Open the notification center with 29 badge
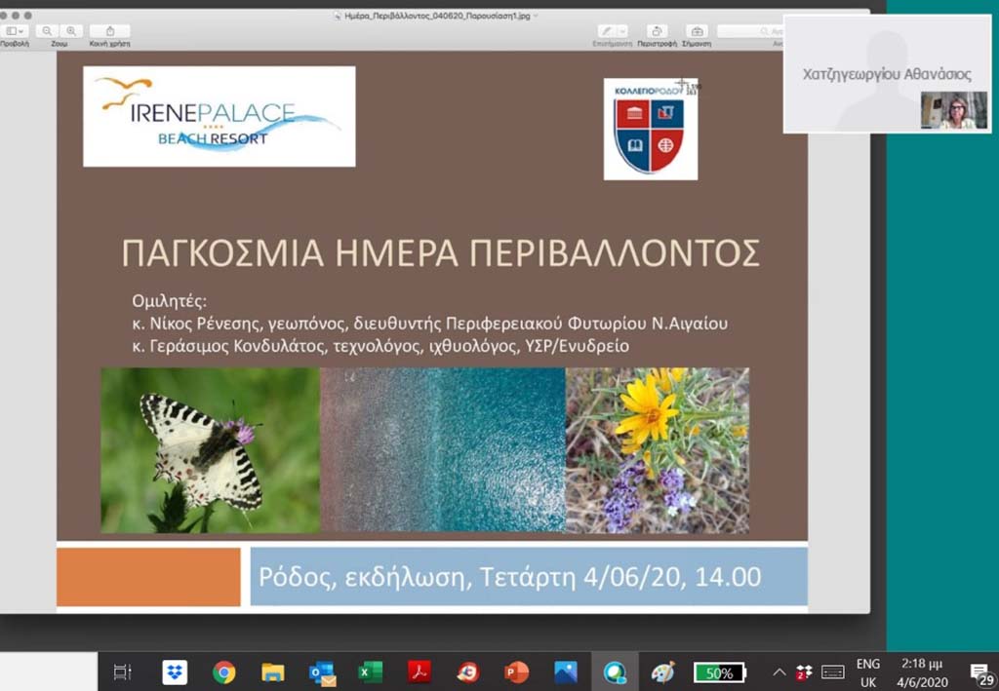Screen dimensions: 999x691 981,673
